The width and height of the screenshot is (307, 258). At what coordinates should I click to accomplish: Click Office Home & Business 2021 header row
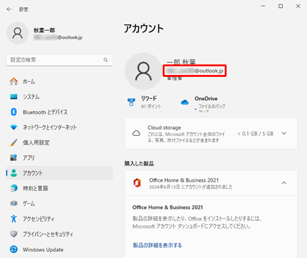(x=211, y=183)
